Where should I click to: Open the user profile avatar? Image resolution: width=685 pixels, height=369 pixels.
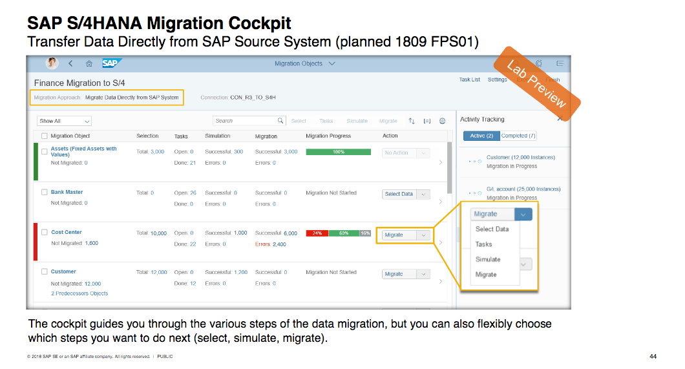[52, 63]
